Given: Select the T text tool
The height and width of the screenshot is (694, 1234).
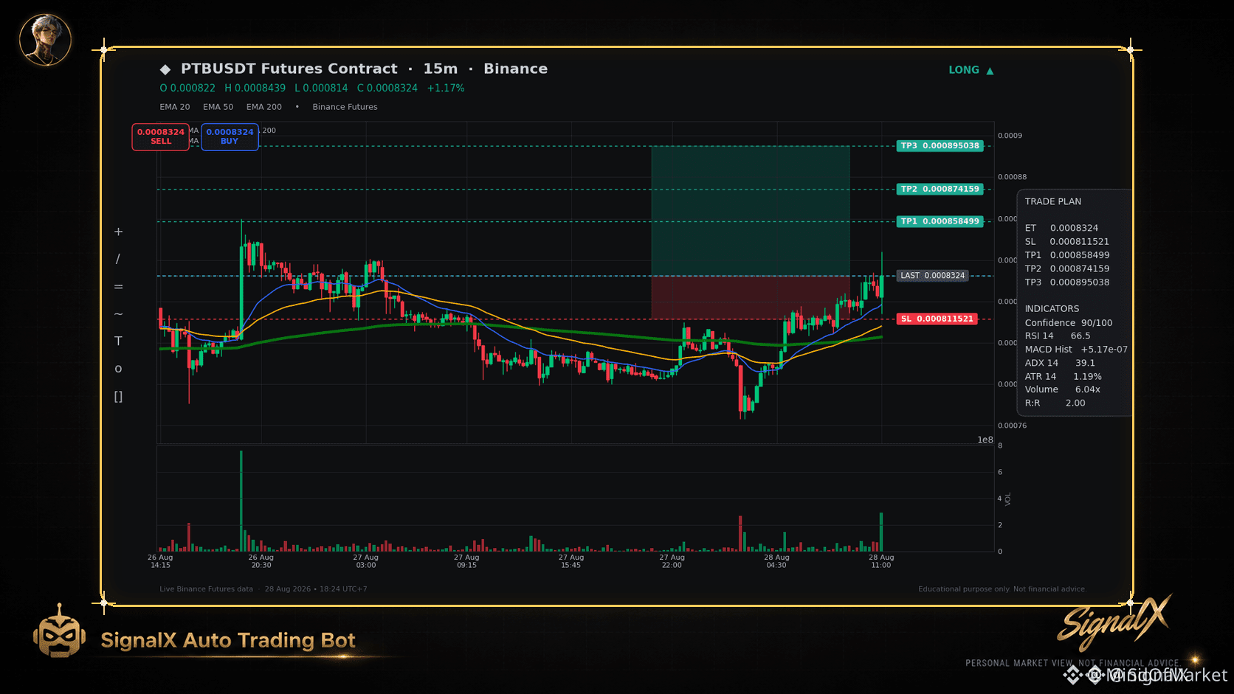Looking at the screenshot, I should pos(118,341).
